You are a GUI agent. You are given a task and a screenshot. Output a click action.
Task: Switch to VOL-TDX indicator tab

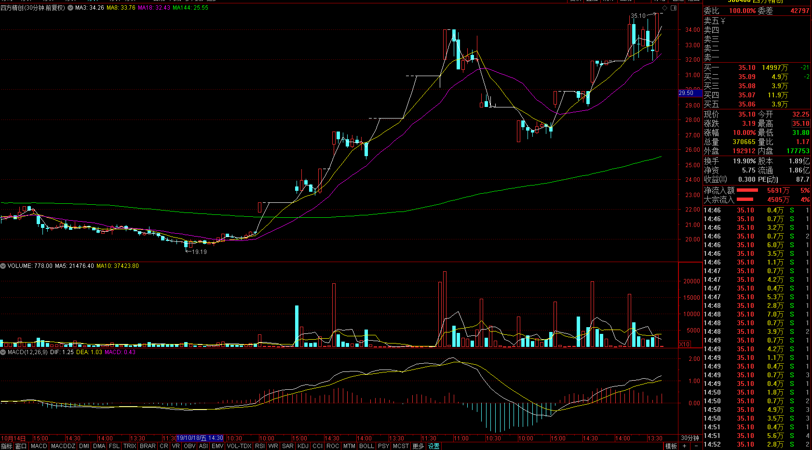click(x=239, y=446)
